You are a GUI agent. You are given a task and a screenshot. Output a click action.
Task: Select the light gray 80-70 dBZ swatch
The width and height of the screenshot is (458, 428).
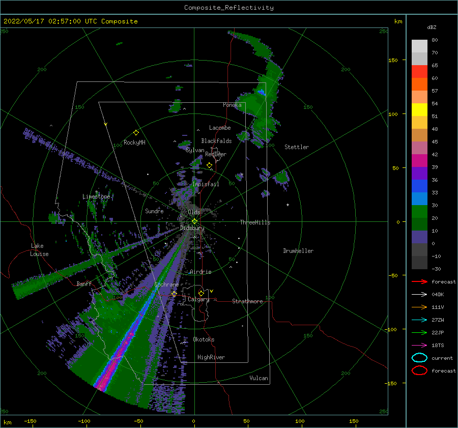(419, 46)
